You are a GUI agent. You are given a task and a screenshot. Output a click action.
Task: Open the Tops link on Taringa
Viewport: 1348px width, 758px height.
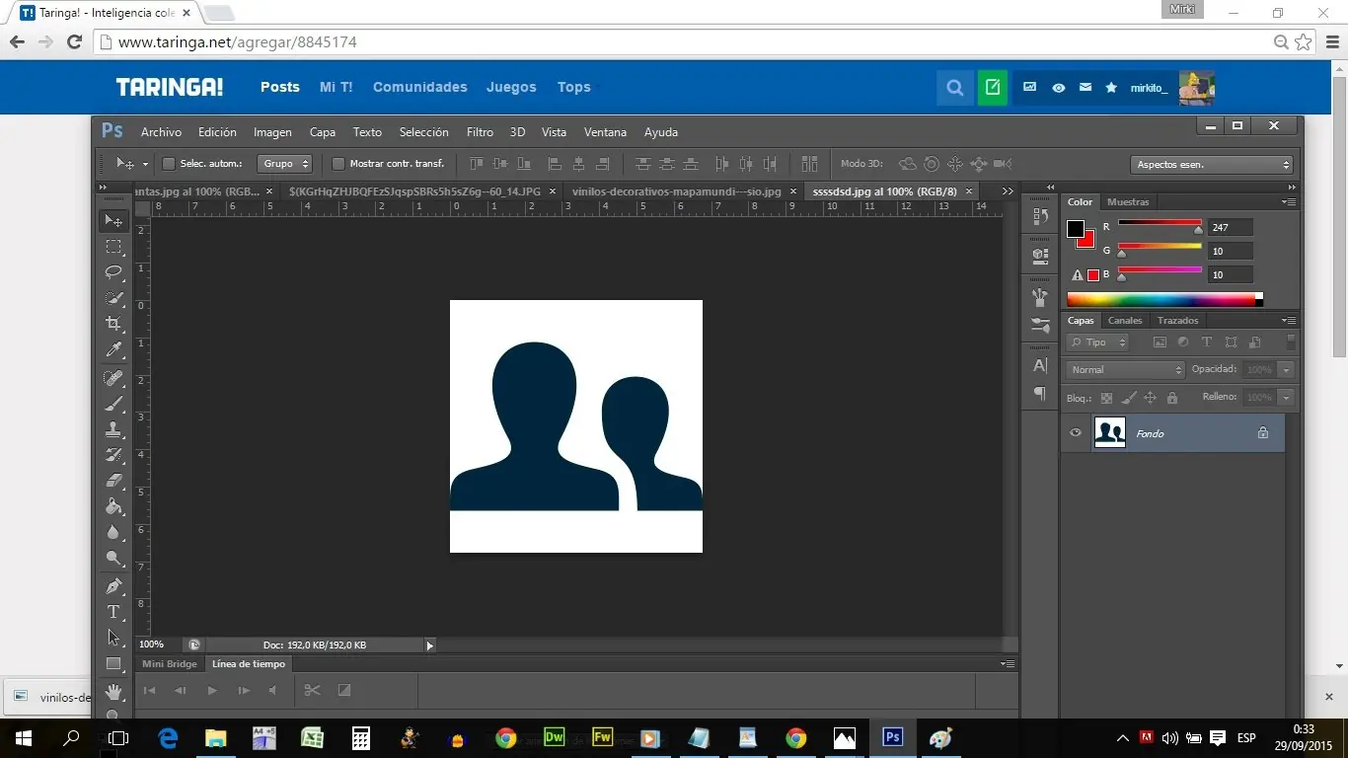[573, 87]
